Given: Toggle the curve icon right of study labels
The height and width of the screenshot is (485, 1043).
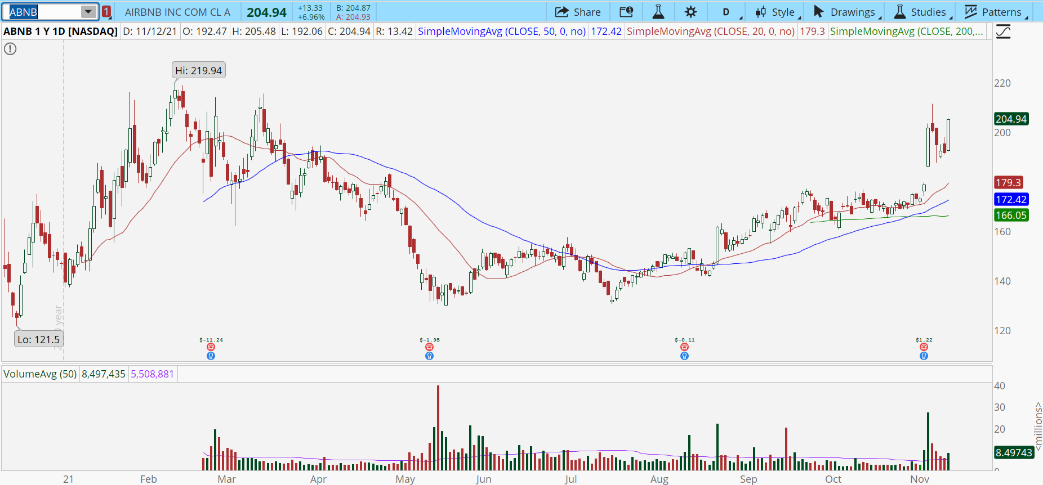Looking at the screenshot, I should [x=1003, y=32].
